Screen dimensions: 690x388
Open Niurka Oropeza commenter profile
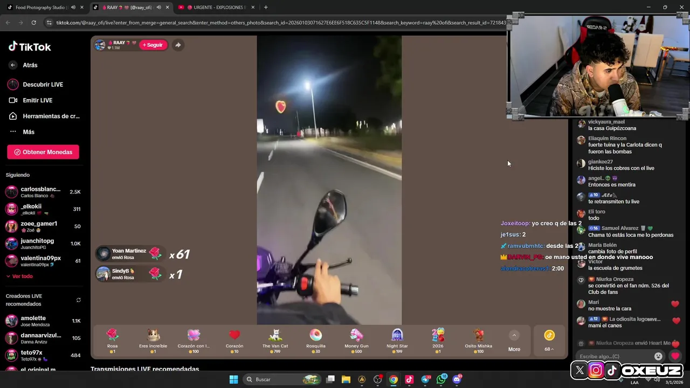(x=615, y=279)
